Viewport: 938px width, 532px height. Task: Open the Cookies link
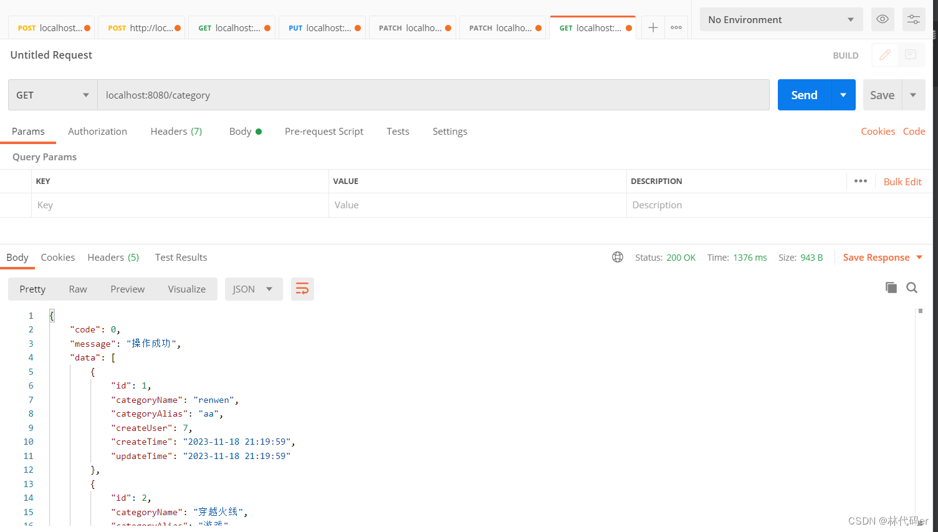pyautogui.click(x=878, y=131)
